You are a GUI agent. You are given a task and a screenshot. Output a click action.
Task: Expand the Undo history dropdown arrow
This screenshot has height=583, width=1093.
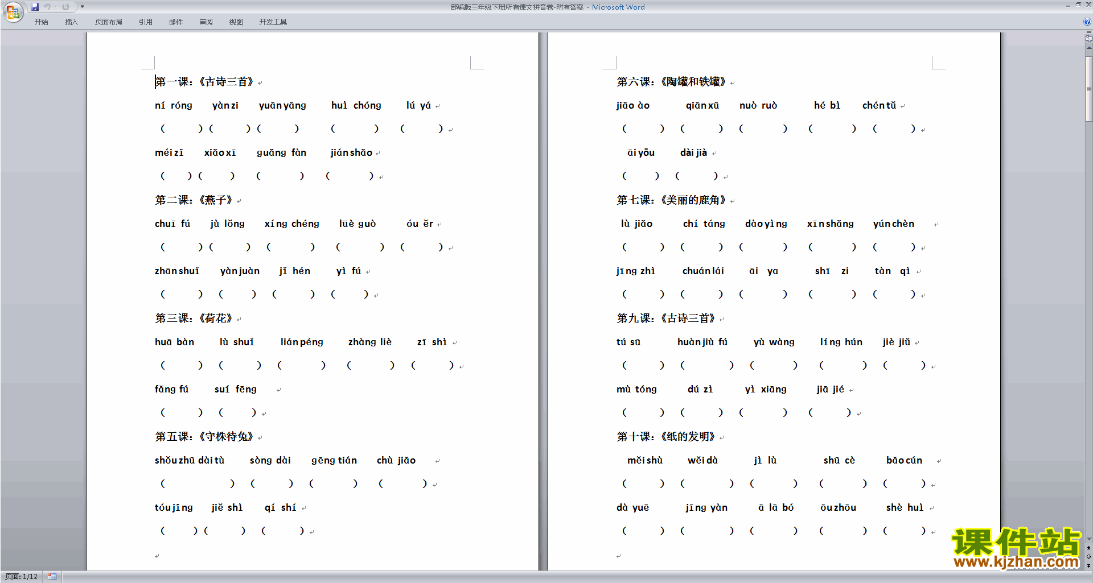pyautogui.click(x=55, y=7)
